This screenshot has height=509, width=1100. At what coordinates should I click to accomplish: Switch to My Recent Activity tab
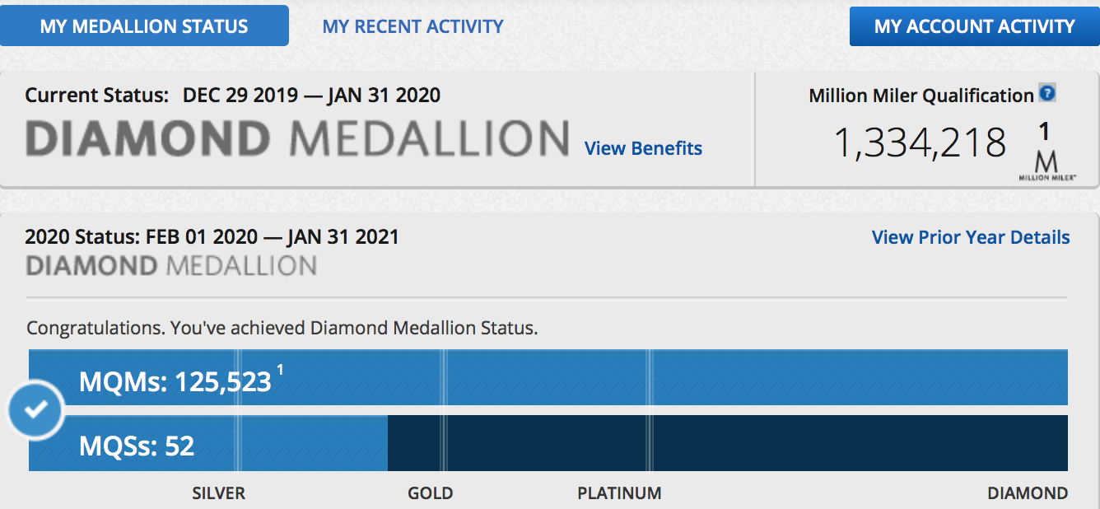tap(412, 26)
